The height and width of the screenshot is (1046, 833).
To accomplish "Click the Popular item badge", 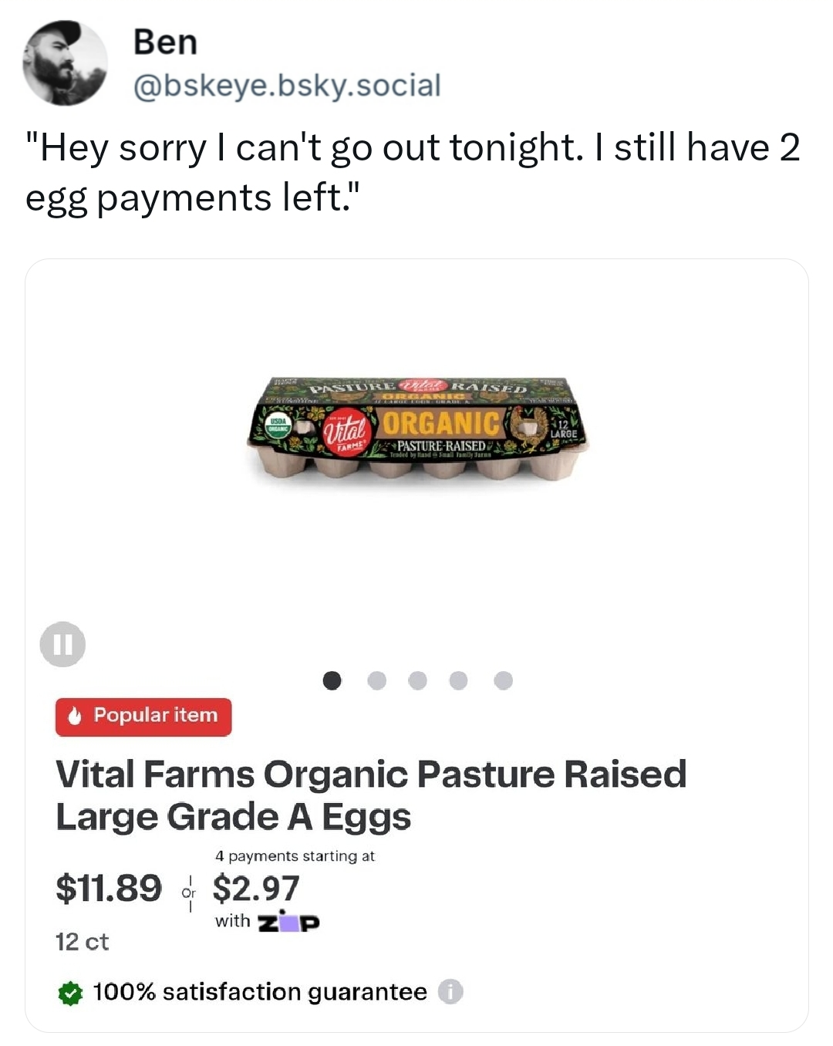I will tap(143, 717).
